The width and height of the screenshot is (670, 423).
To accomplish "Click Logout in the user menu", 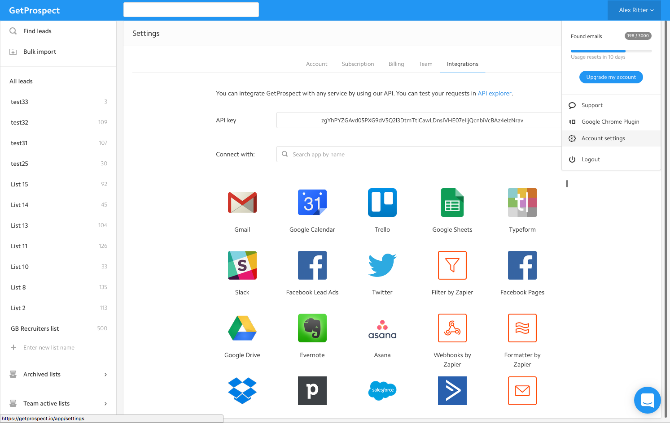I will (611, 160).
